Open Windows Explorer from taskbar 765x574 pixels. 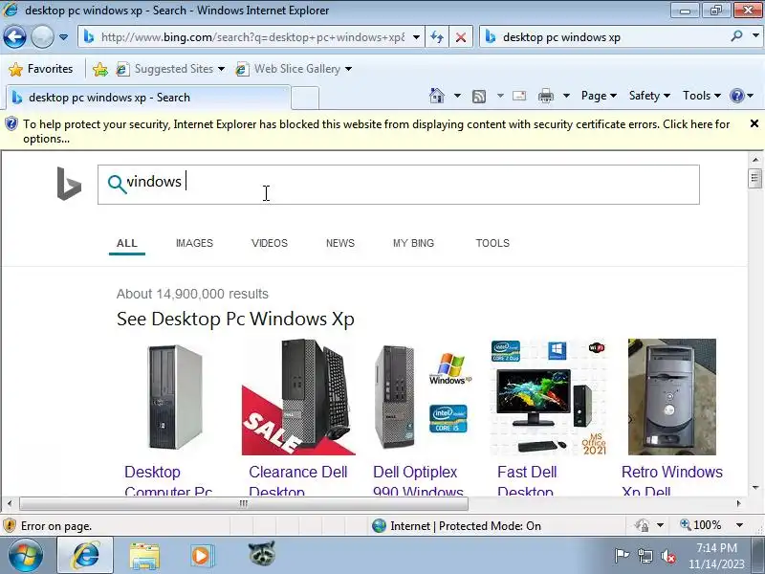pos(144,556)
